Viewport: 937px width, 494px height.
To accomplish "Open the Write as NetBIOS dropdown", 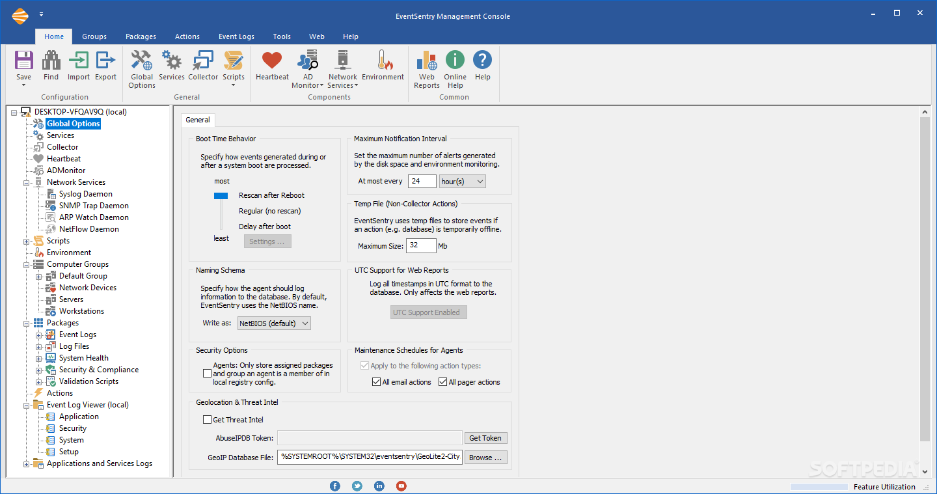I will click(x=274, y=323).
